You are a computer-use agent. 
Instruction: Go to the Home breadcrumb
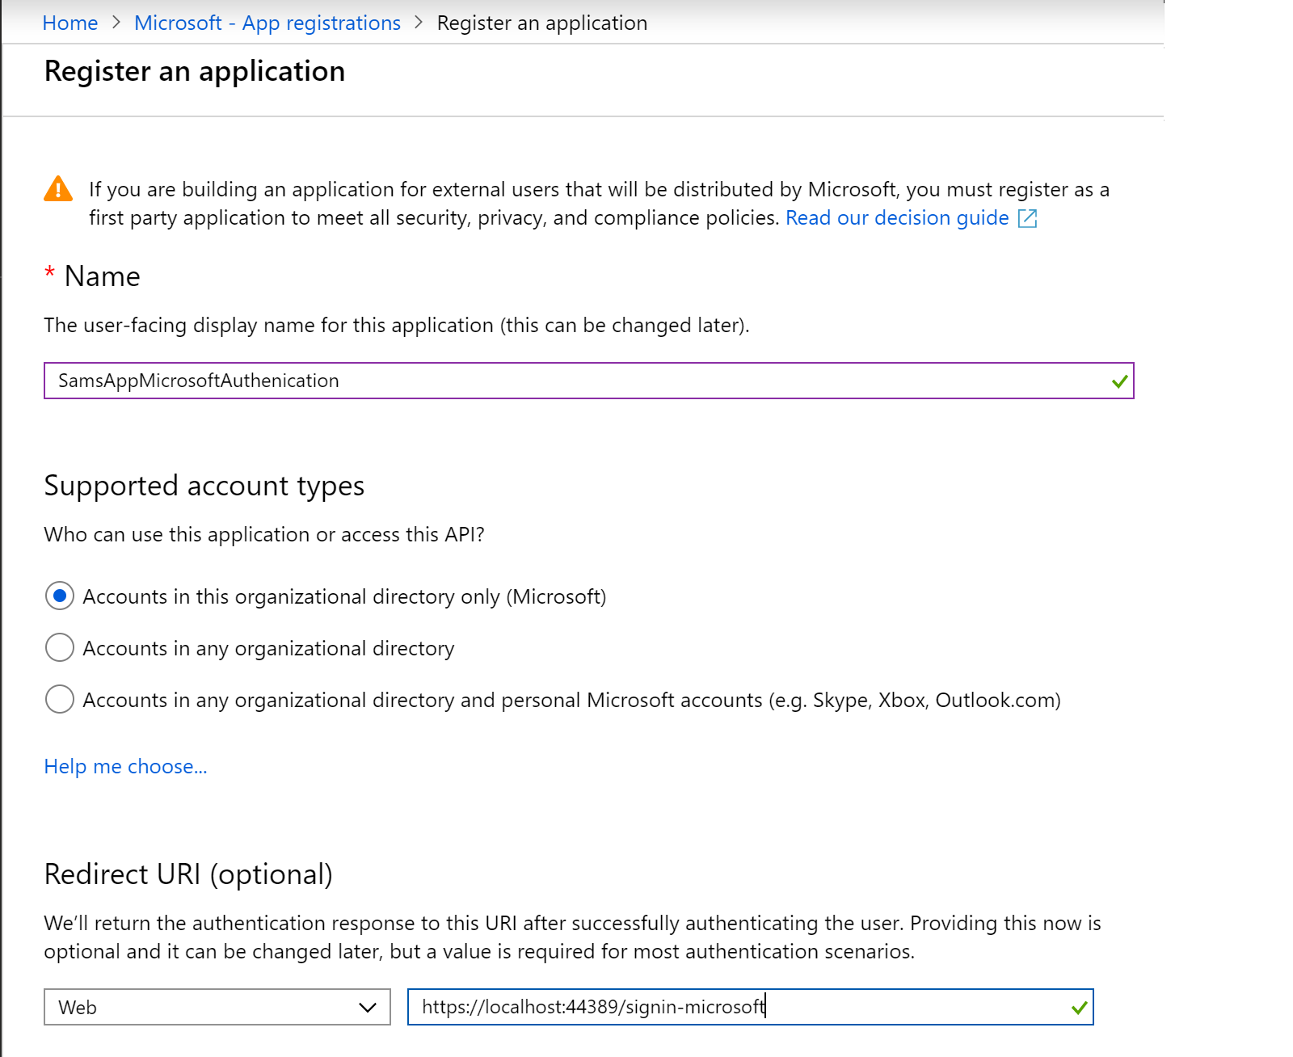pos(70,23)
